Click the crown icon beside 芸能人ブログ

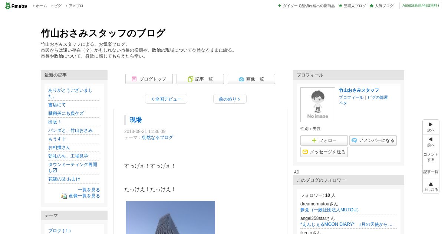click(x=340, y=6)
